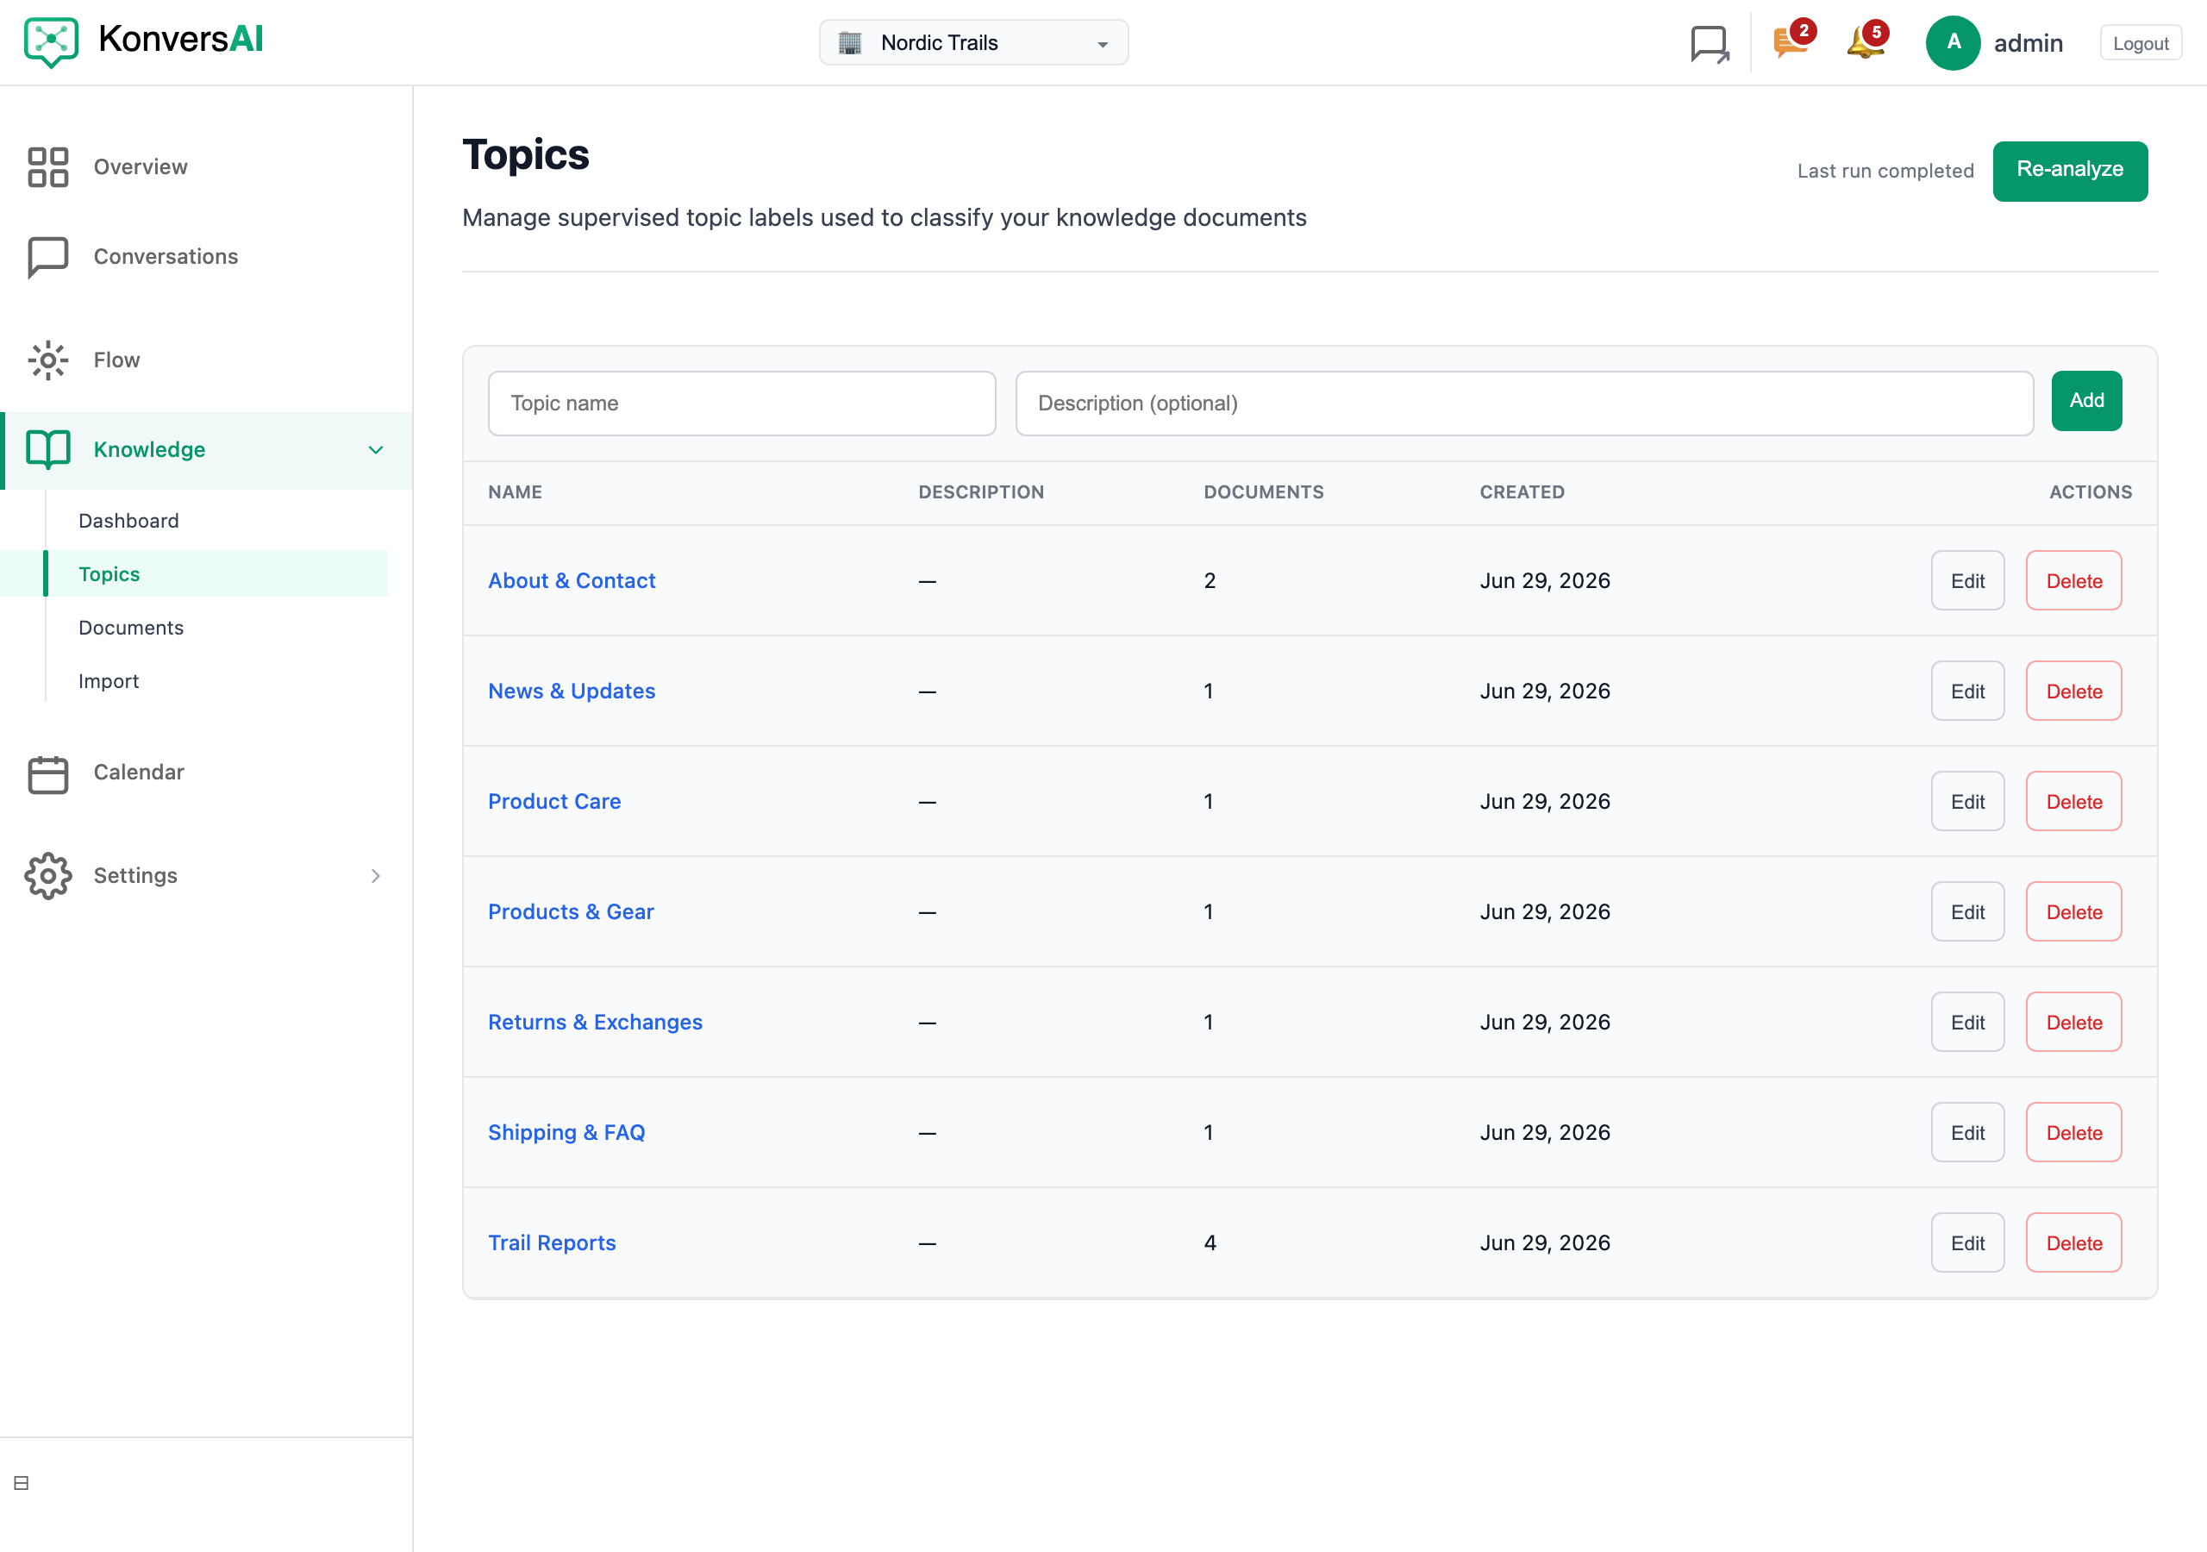Click the Last run completed status text
The width and height of the screenshot is (2207, 1552).
point(1885,172)
